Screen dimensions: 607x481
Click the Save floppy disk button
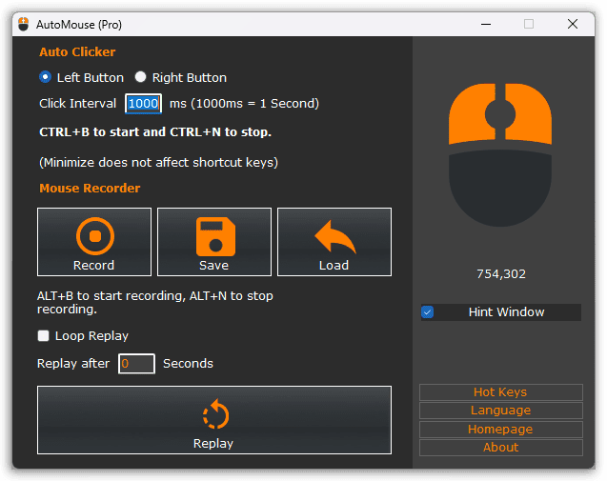[214, 242]
